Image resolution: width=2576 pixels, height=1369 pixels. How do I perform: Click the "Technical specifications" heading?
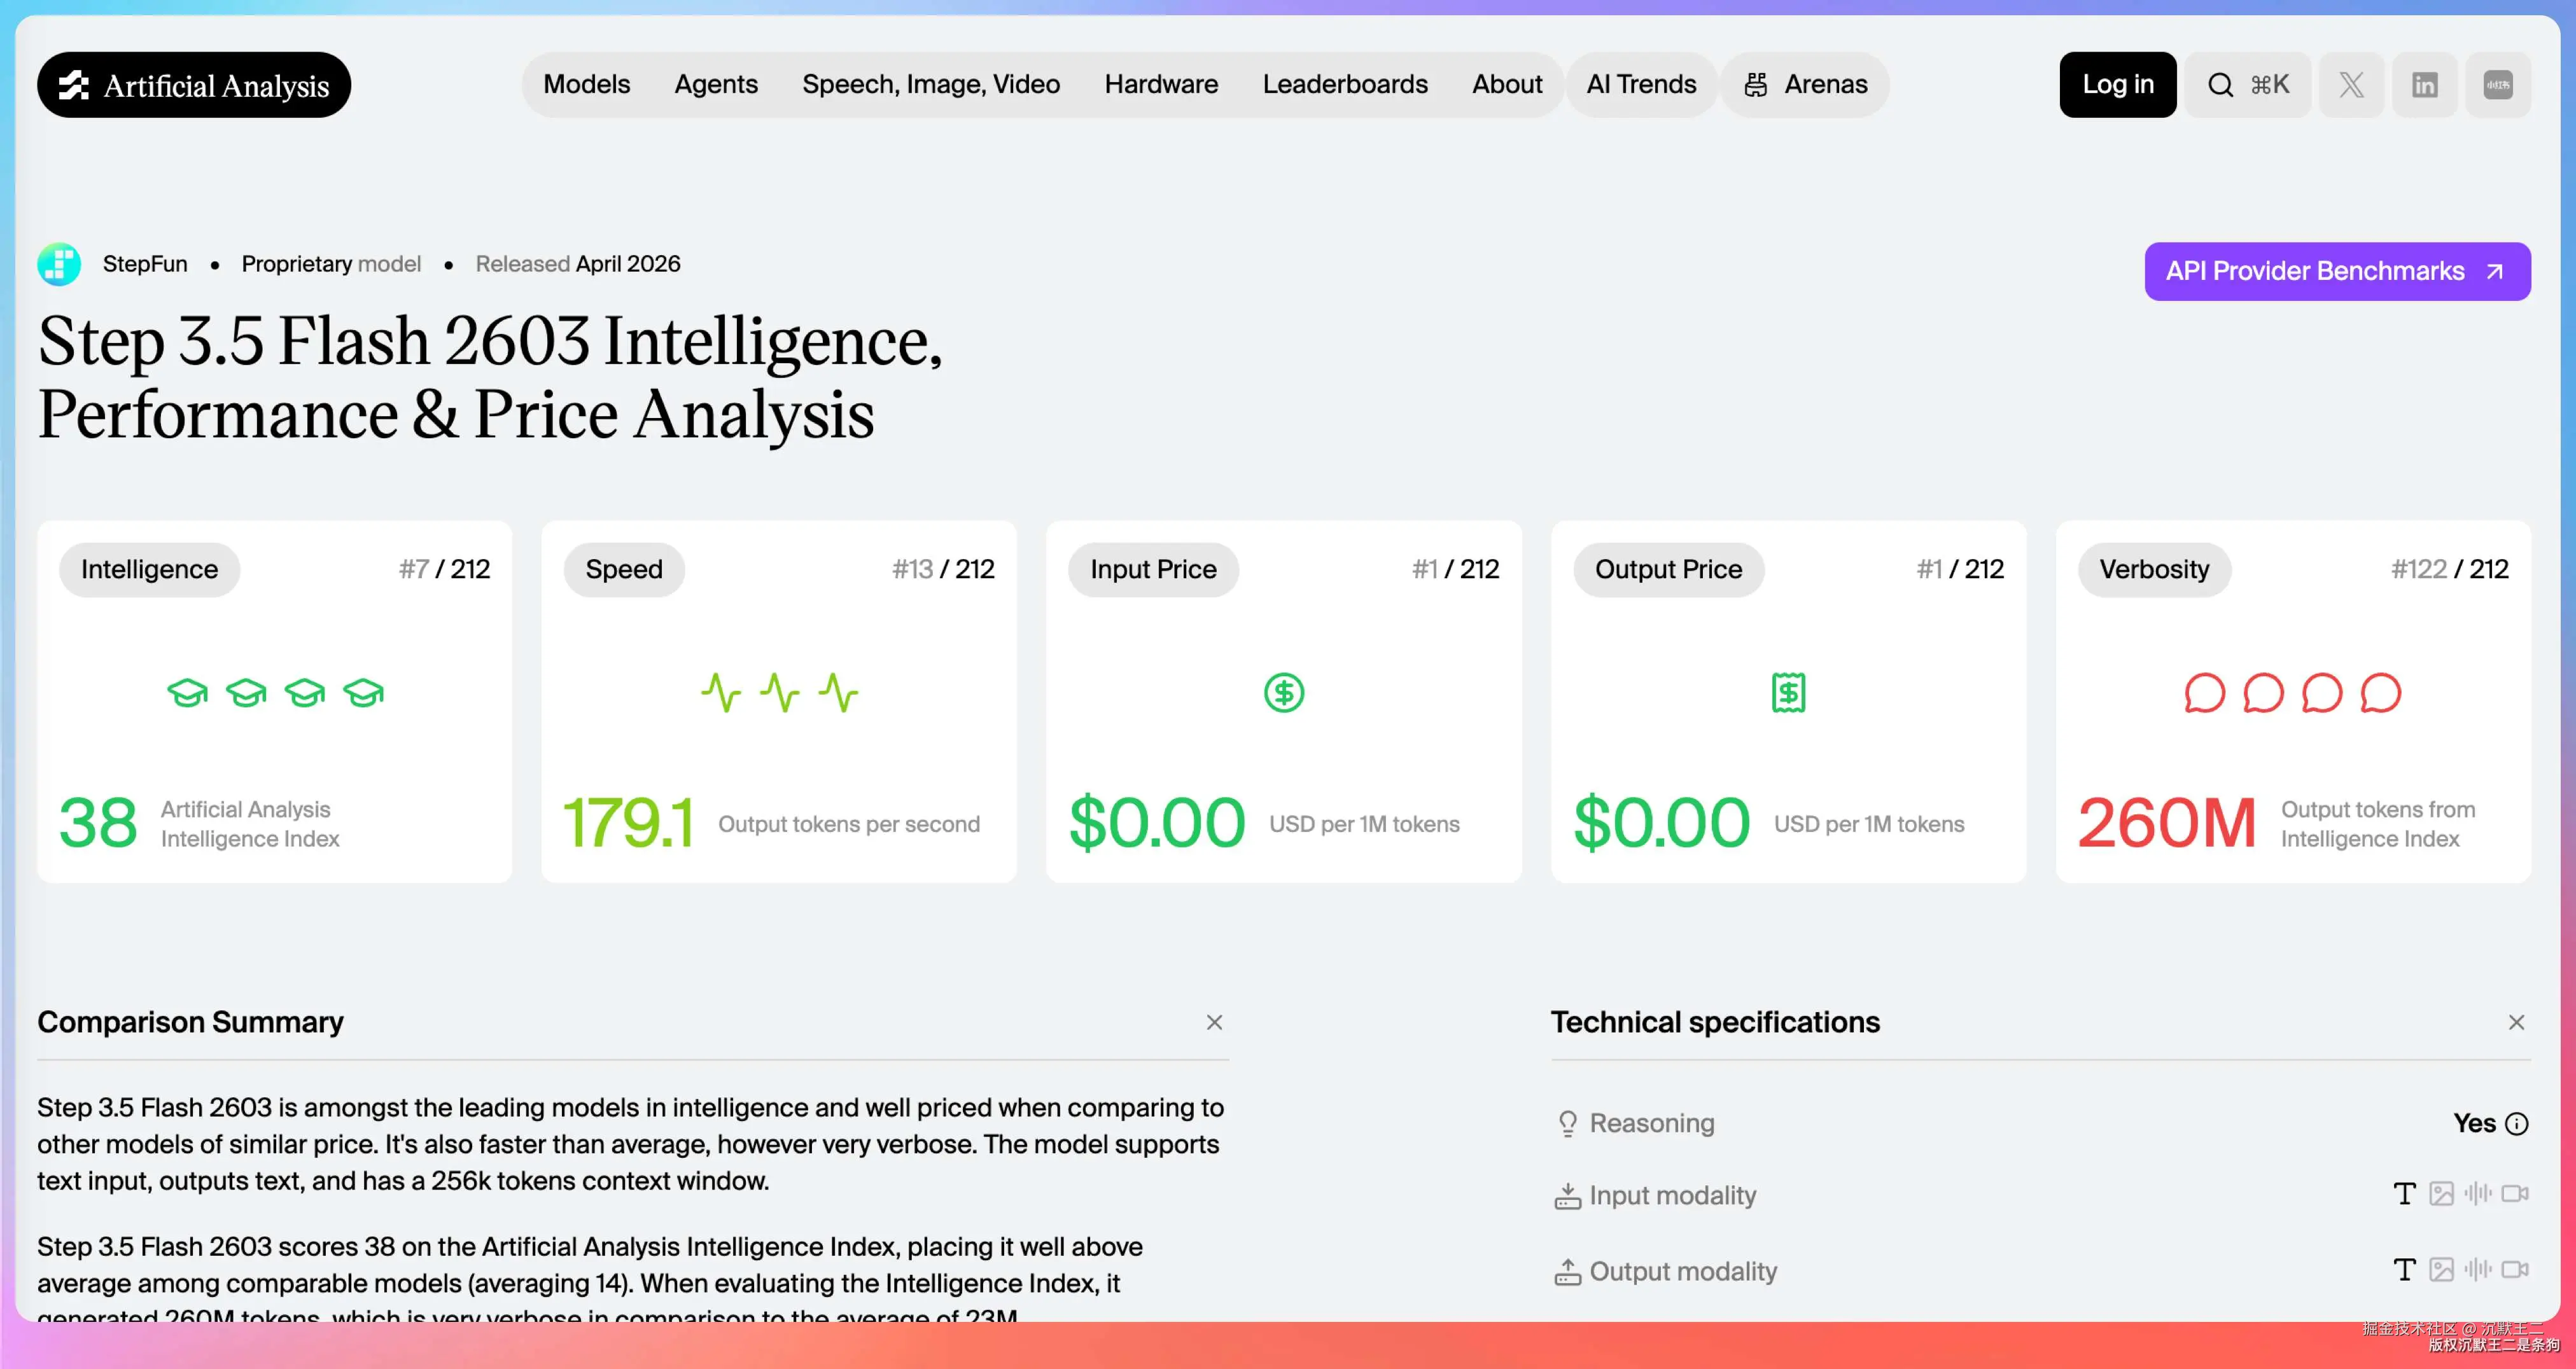tap(1715, 1022)
